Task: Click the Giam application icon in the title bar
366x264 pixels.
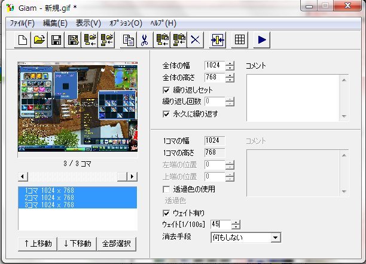Action: [10, 8]
